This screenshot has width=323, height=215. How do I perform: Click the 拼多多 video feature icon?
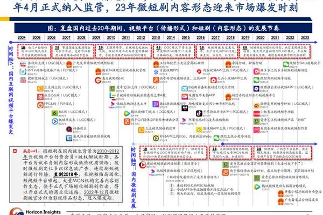point(256,71)
